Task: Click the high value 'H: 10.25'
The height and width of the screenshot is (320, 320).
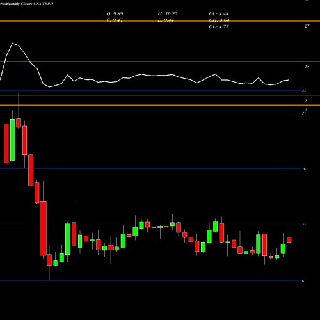Action: [x=168, y=14]
